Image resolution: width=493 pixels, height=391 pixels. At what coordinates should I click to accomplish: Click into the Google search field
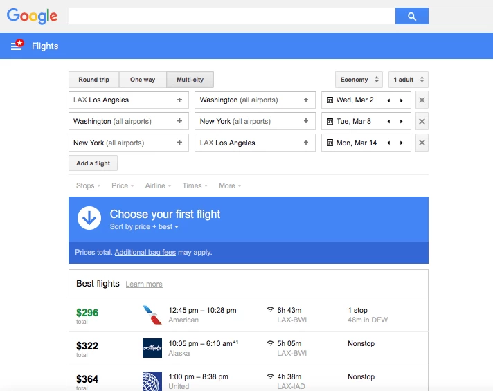(x=232, y=16)
